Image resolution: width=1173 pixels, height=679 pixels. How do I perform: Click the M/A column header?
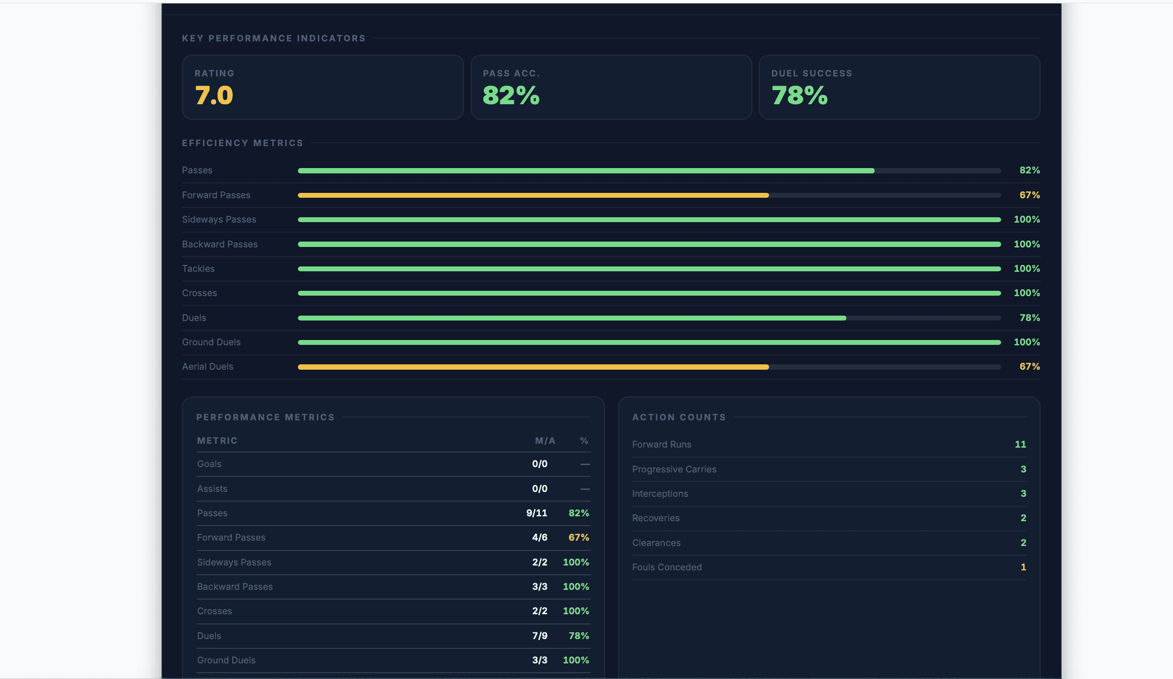pyautogui.click(x=545, y=441)
